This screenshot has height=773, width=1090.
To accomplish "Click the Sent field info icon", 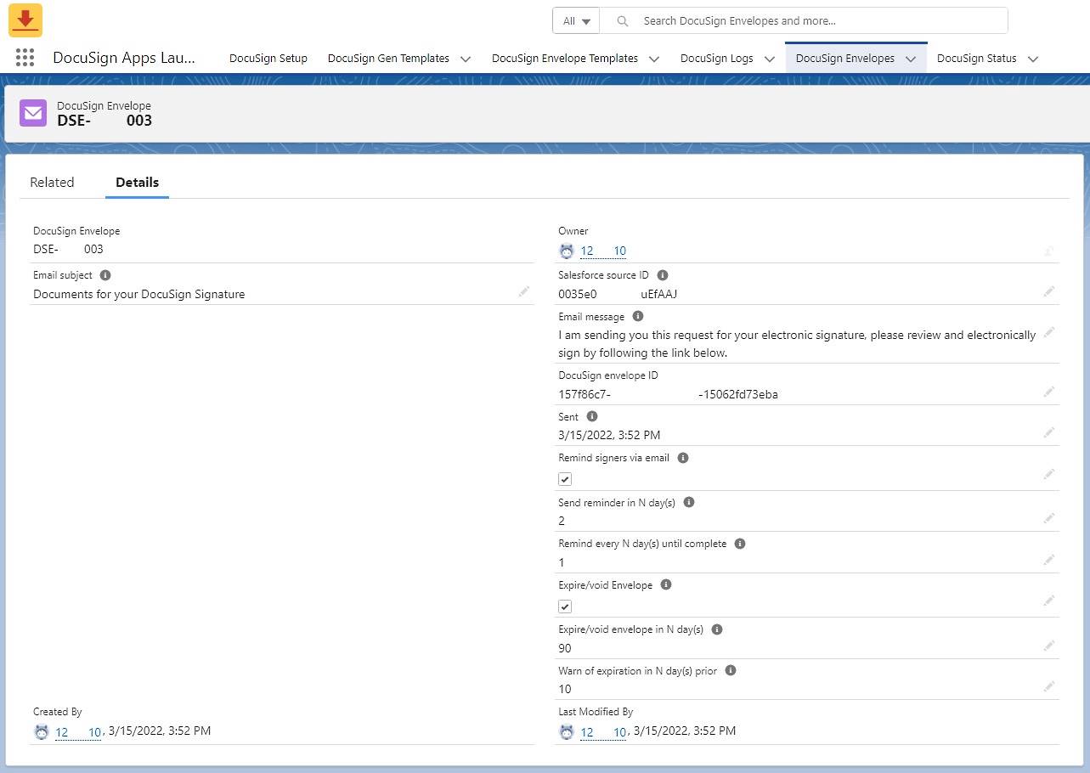I will click(x=592, y=416).
